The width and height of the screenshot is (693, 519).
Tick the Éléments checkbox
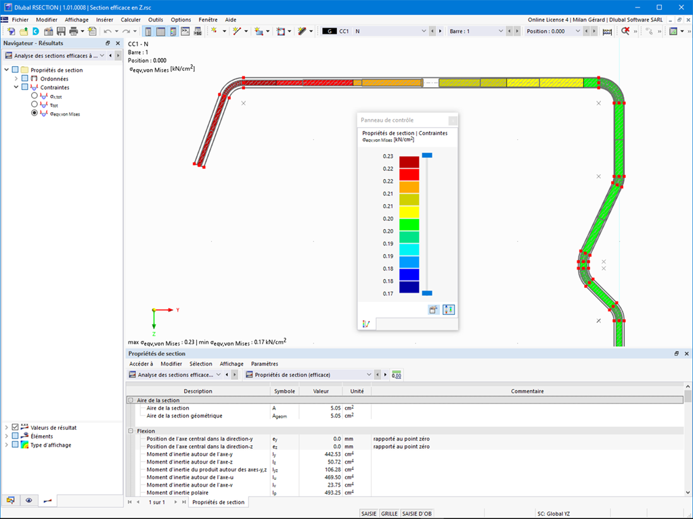coord(15,436)
